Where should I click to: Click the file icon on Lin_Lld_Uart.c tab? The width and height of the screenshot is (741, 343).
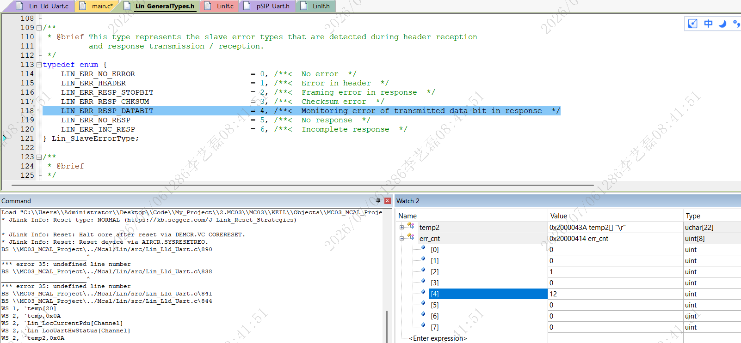pyautogui.click(x=19, y=6)
